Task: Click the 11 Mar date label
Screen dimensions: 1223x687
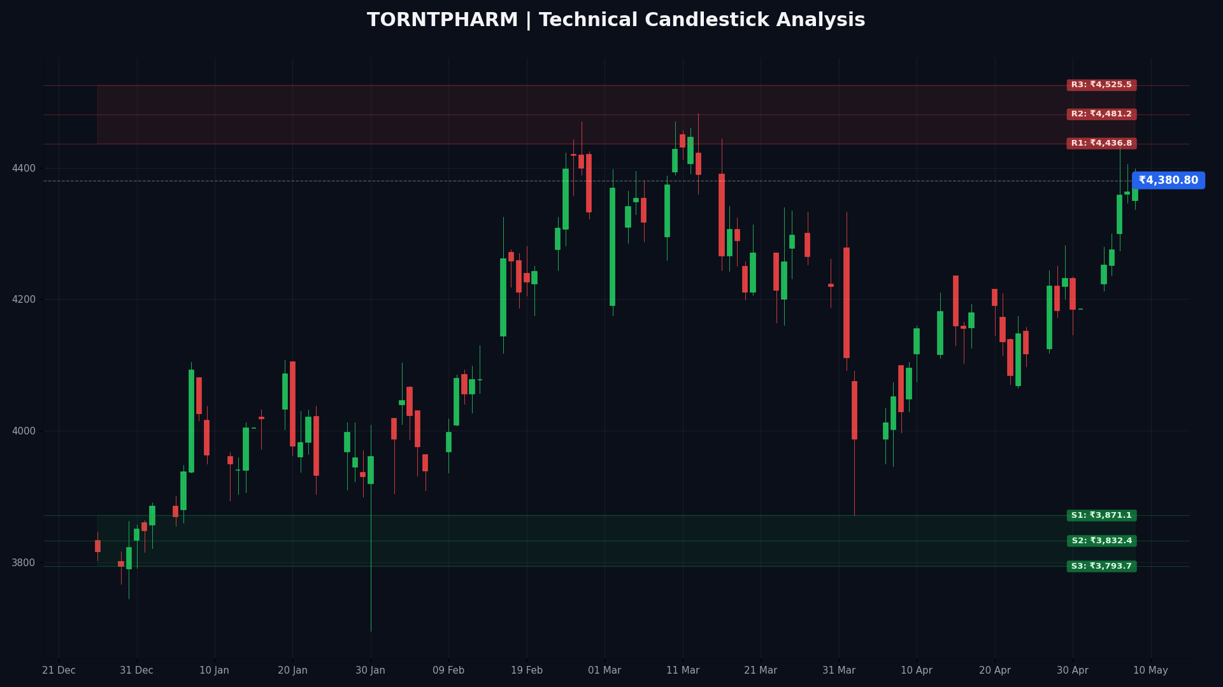Action: 683,670
